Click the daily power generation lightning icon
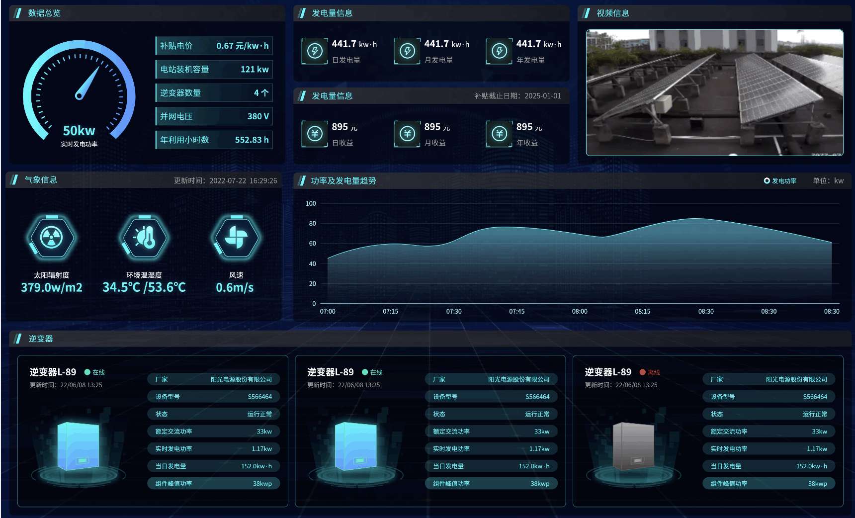 [315, 51]
